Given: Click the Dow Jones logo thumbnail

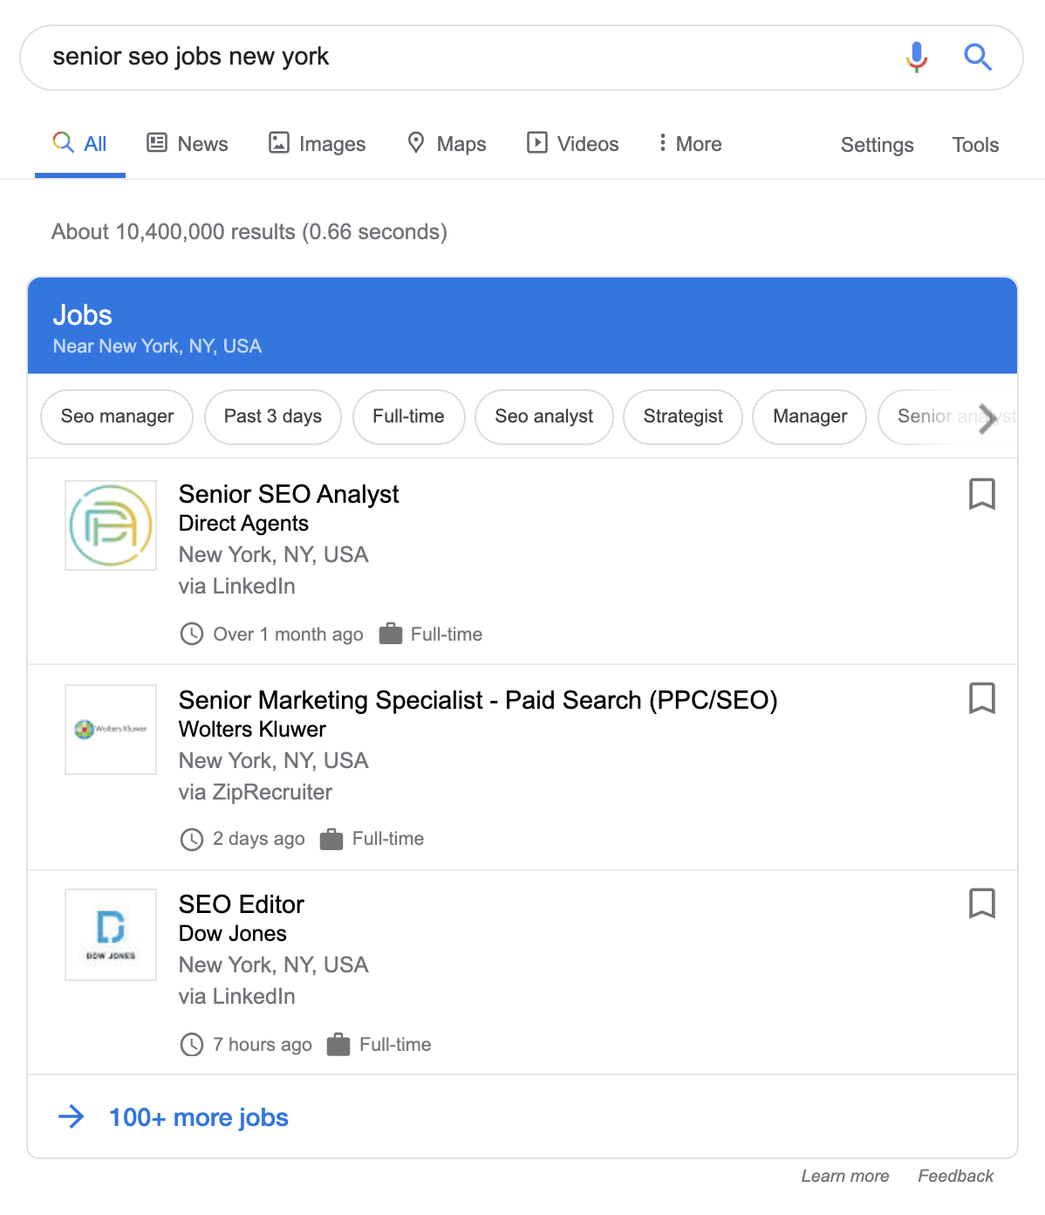Looking at the screenshot, I should (111, 935).
